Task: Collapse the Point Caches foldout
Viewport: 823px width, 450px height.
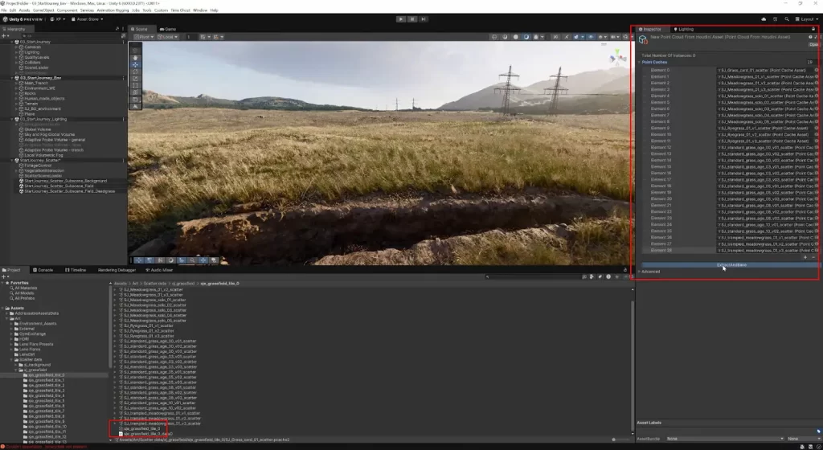Action: click(x=641, y=62)
